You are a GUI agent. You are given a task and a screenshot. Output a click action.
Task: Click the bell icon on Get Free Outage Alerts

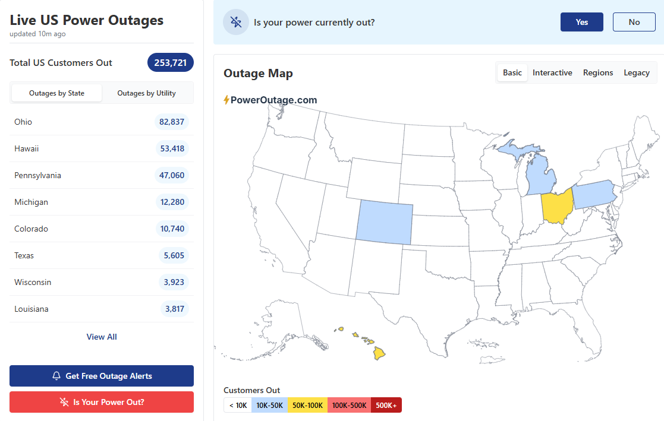[x=56, y=376]
